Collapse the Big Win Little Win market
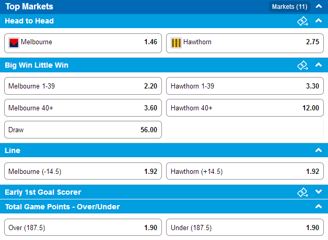 click(x=319, y=65)
